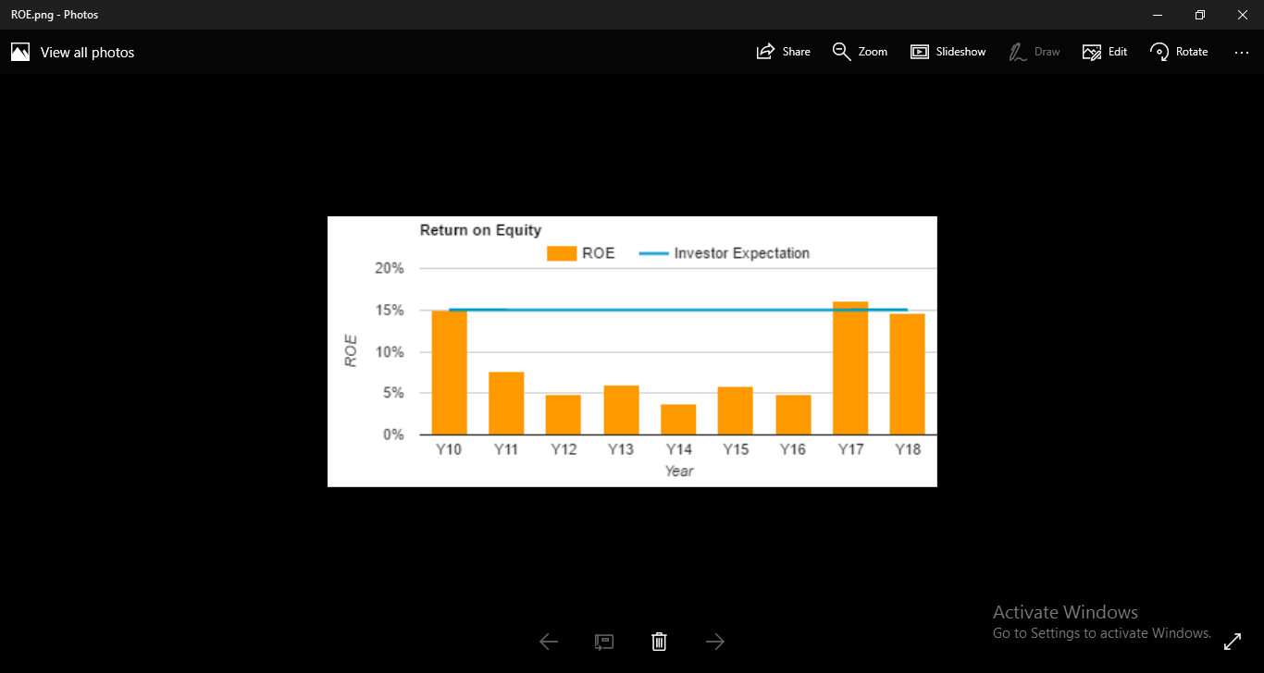Go to the next photo
Image resolution: width=1264 pixels, height=673 pixels.
click(x=714, y=641)
